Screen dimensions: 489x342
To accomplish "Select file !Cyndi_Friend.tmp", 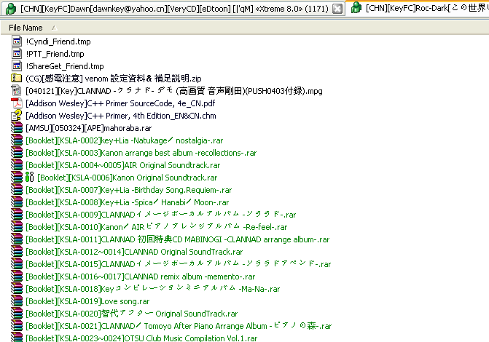I will (58, 41).
